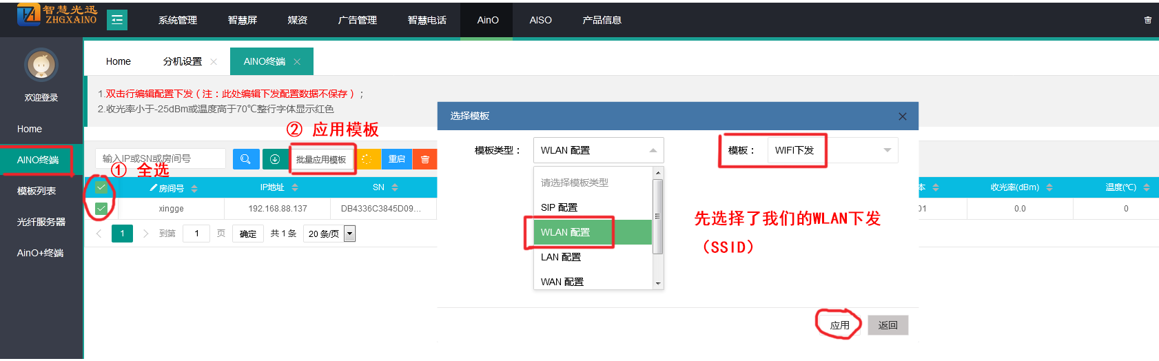
Task: Click the IP/SN/房间号 search input field
Action: (161, 158)
